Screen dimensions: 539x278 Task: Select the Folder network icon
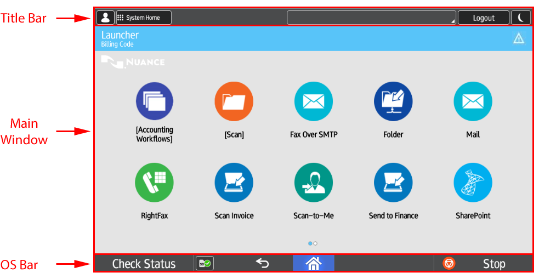(393, 101)
